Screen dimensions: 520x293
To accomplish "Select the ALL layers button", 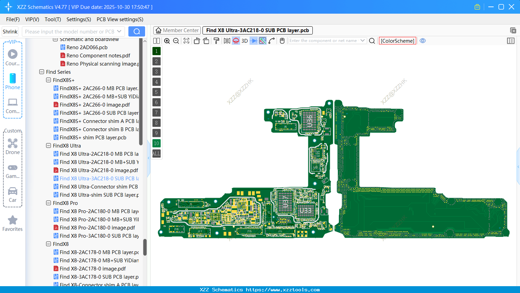I will [156, 154].
